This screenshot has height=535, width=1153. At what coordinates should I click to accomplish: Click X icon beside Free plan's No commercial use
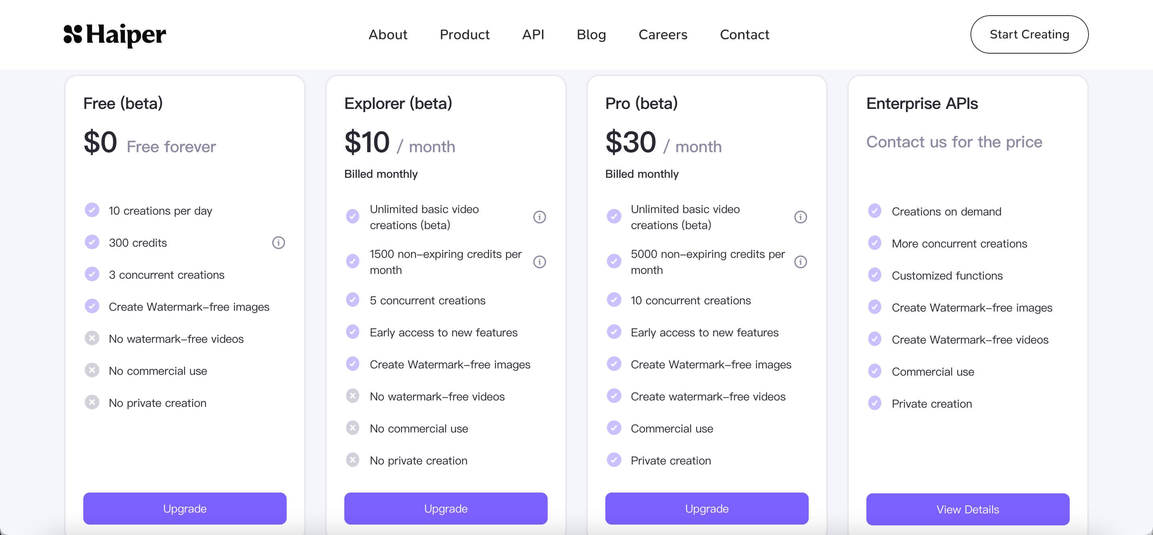pos(92,370)
